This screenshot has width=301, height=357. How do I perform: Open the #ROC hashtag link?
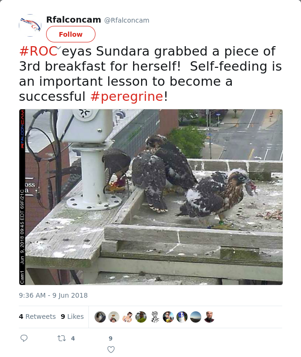(x=39, y=51)
